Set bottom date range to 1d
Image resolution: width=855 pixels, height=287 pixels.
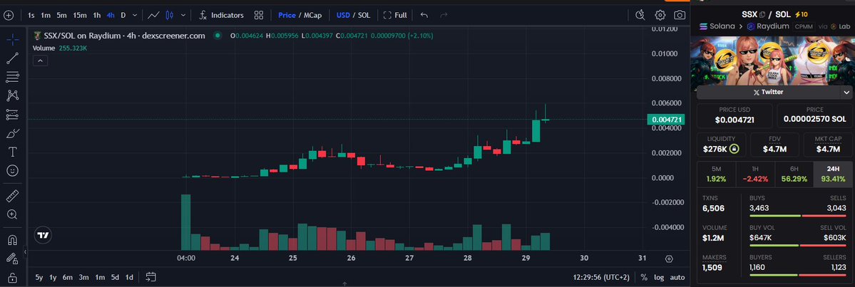click(129, 277)
